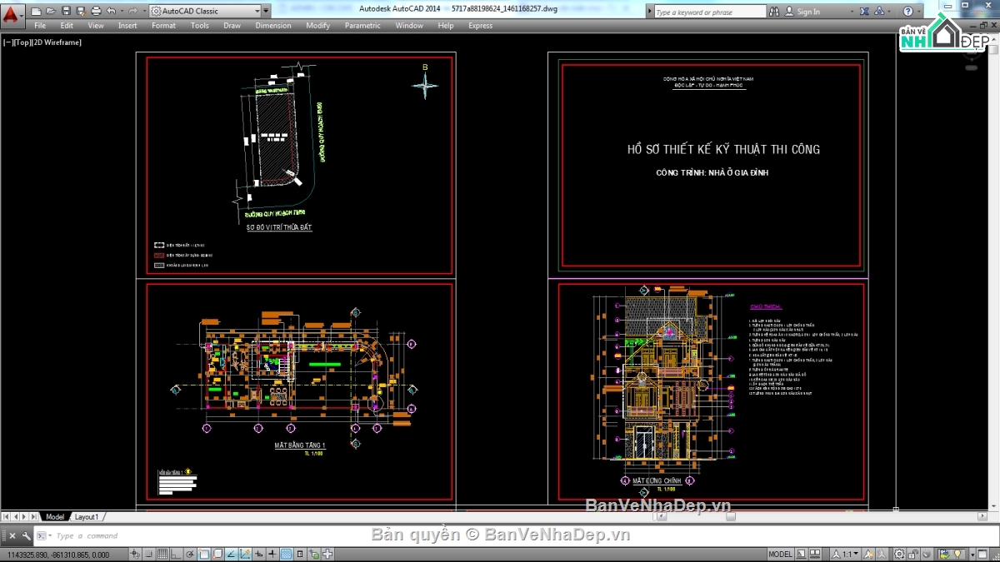The width and height of the screenshot is (1000, 562).
Task: Click the Sign In button
Action: [x=807, y=12]
